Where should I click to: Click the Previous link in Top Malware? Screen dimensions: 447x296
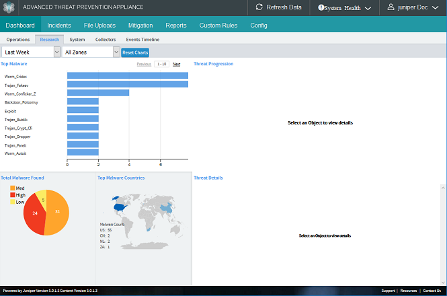143,64
